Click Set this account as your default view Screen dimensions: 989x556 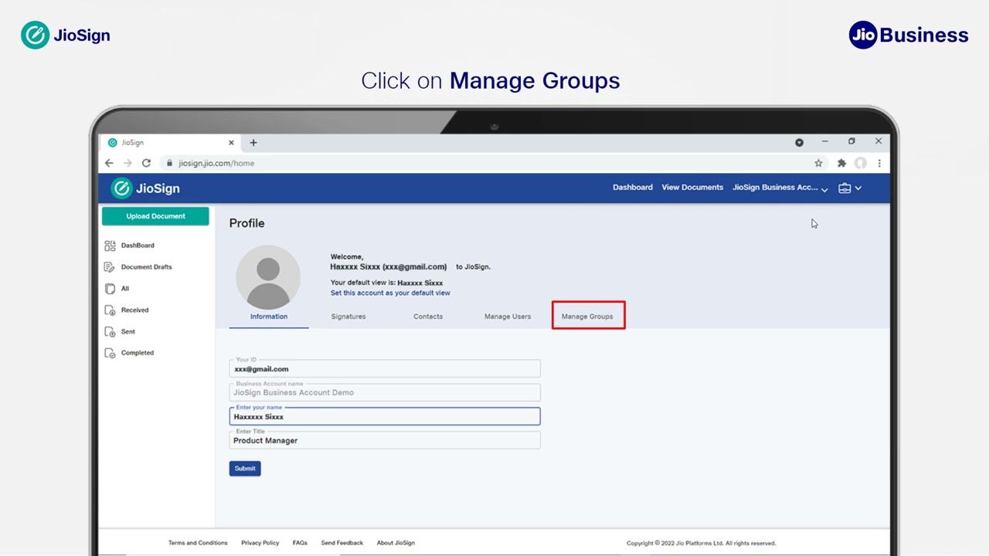(x=390, y=293)
